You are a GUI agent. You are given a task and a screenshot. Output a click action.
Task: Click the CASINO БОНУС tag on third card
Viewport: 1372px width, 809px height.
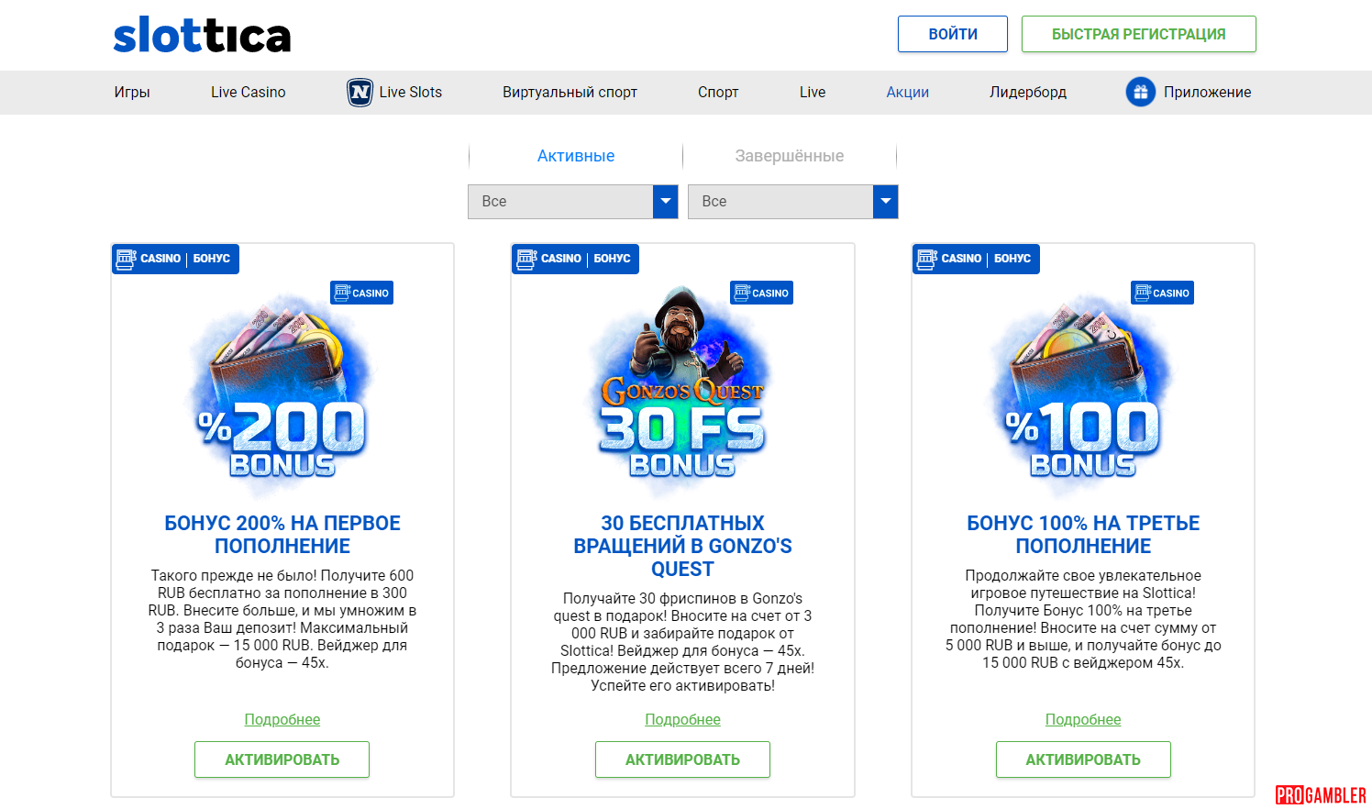(976, 260)
